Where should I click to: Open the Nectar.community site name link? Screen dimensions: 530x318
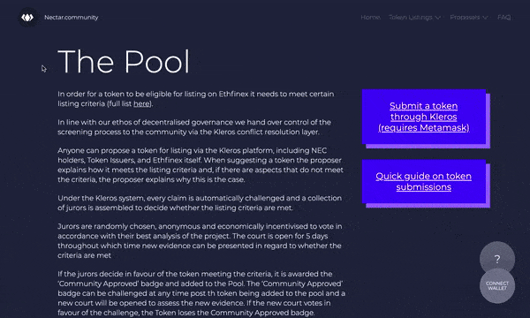pyautogui.click(x=72, y=18)
